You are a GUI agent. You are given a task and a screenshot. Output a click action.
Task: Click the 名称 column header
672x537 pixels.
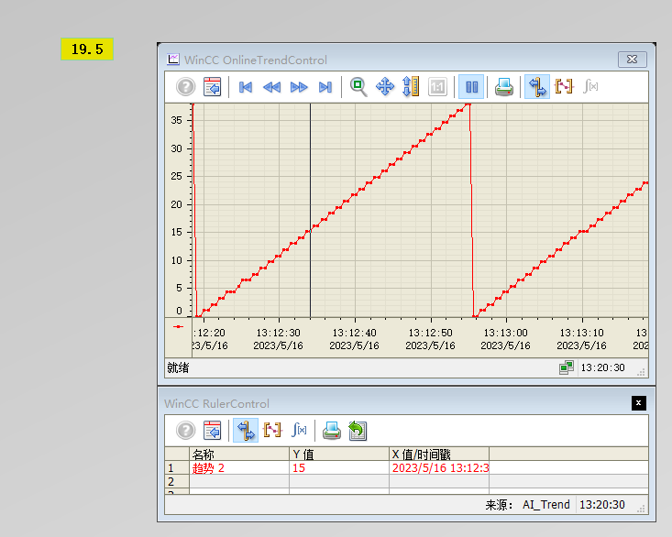[x=239, y=454]
